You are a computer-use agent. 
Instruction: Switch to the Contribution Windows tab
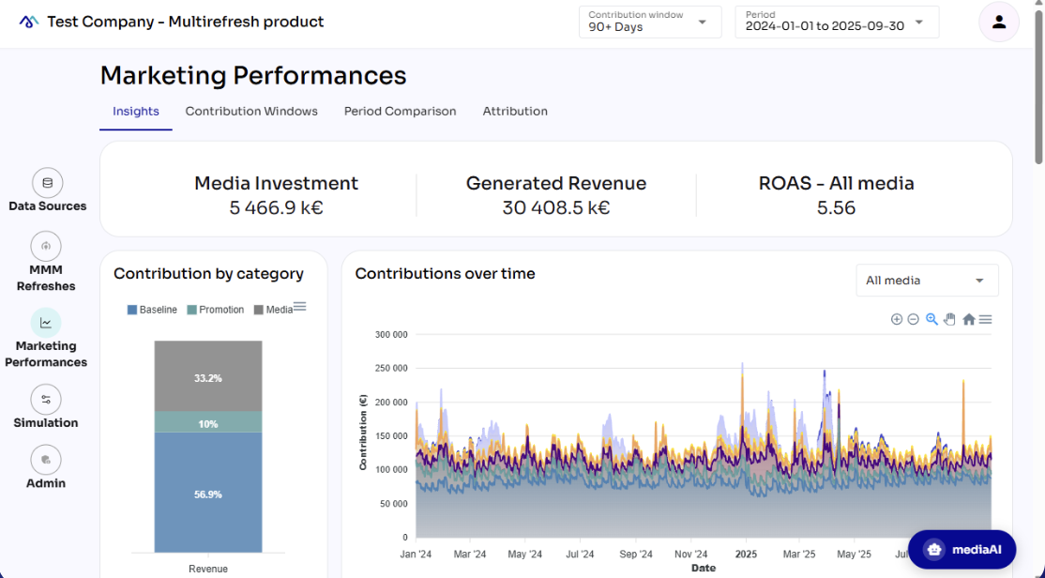pos(251,111)
